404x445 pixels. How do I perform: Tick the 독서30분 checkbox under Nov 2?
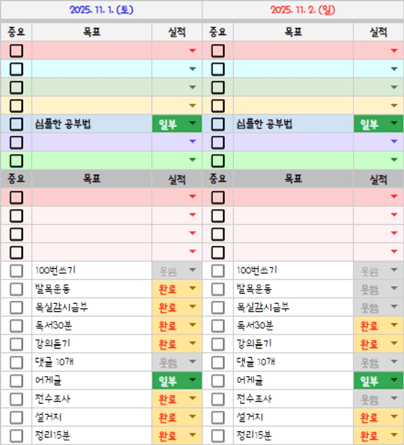click(x=218, y=326)
